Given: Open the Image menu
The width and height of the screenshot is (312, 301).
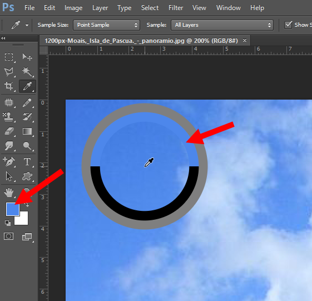Looking at the screenshot, I should pyautogui.click(x=73, y=8).
